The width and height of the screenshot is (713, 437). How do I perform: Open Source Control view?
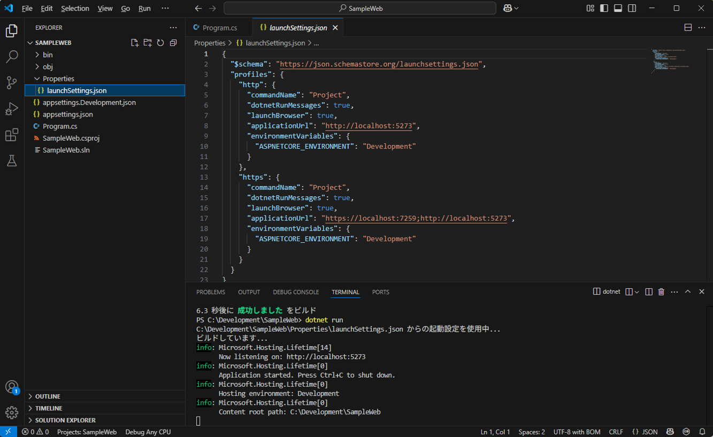point(12,82)
